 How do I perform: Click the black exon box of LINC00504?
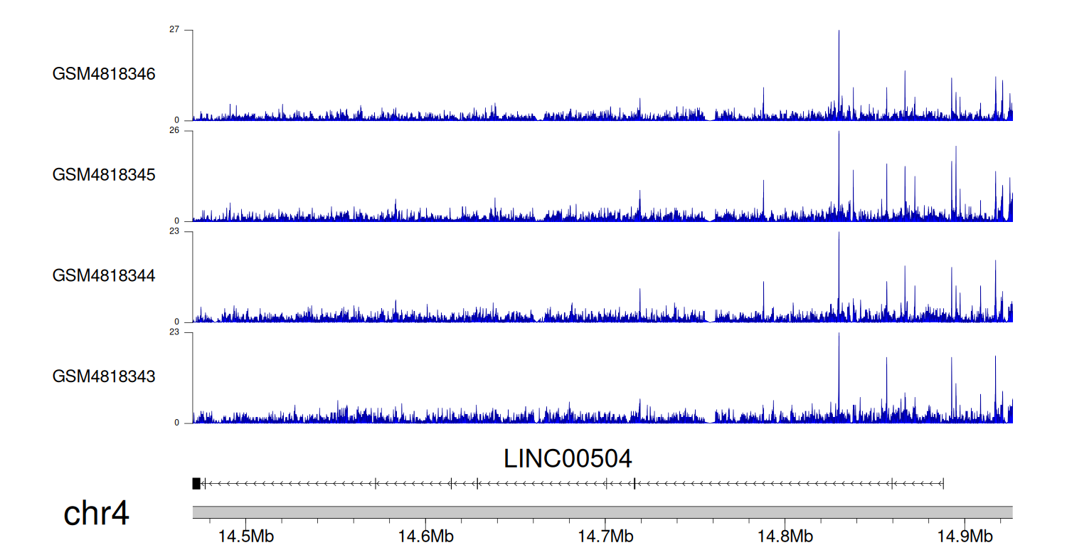pos(196,484)
